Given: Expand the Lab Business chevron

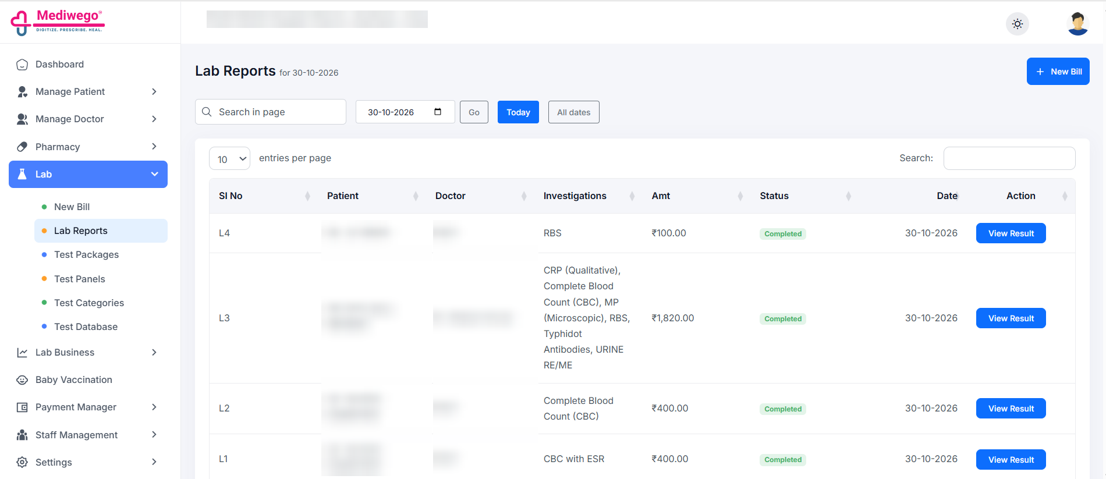Looking at the screenshot, I should pyautogui.click(x=154, y=353).
